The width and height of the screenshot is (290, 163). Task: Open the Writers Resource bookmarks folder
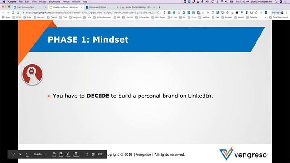click(x=102, y=17)
